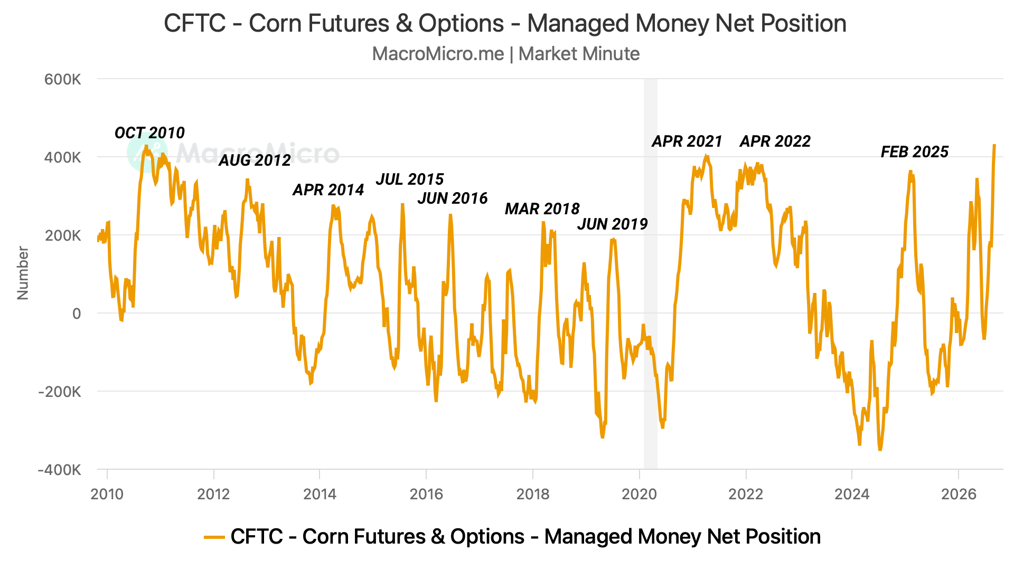The width and height of the screenshot is (1014, 570).
Task: Click the 2026 x-axis tick label
Action: tap(959, 495)
